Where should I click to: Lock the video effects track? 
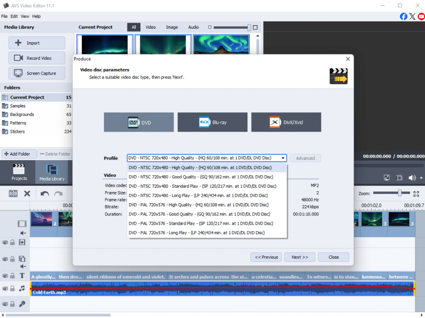coord(12,242)
